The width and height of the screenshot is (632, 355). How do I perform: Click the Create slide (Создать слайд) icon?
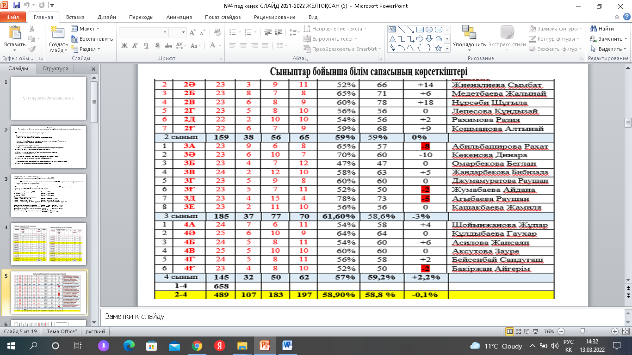58,34
